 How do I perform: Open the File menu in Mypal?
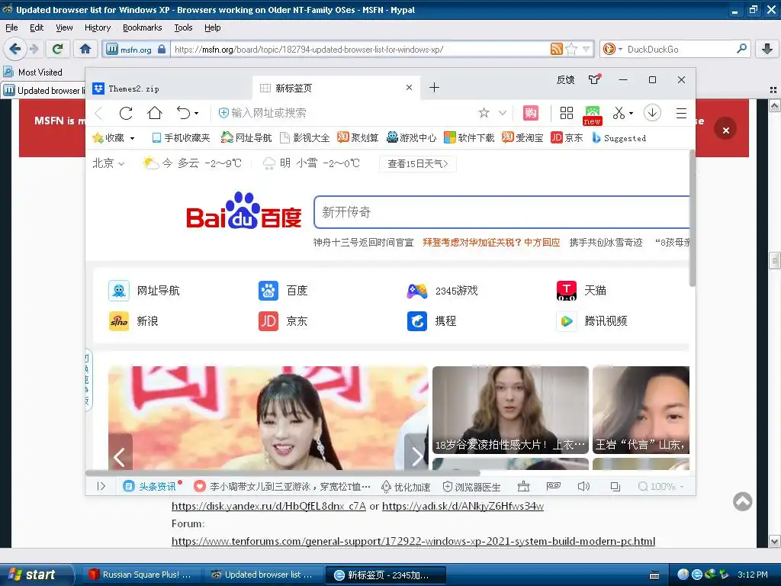(11, 27)
